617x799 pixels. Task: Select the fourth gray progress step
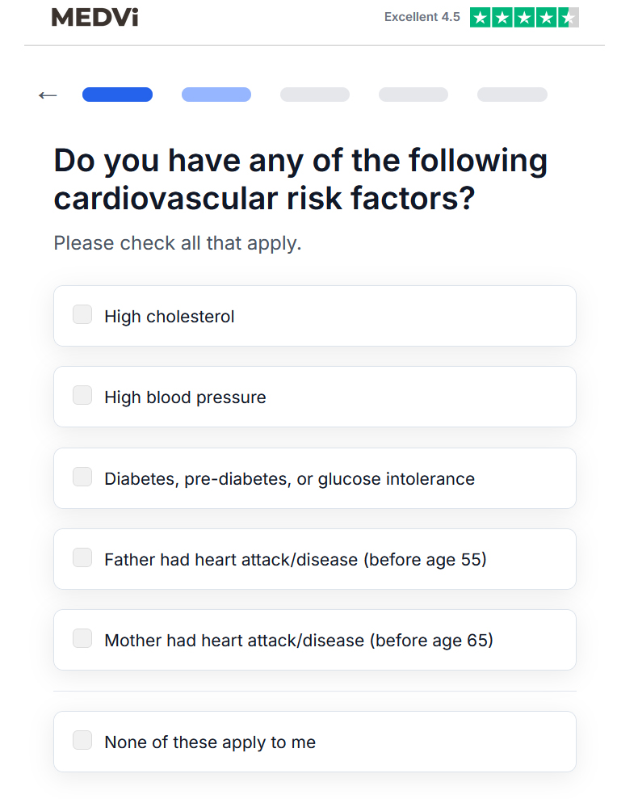tap(413, 95)
